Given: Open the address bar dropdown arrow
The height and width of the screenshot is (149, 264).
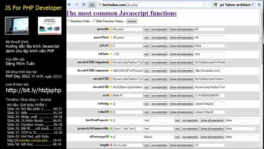Looking at the screenshot, I should pyautogui.click(x=209, y=5).
